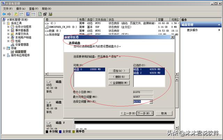
Task: Click the Forward arrow toolbar icon
Action: pyautogui.click(x=9, y=14)
